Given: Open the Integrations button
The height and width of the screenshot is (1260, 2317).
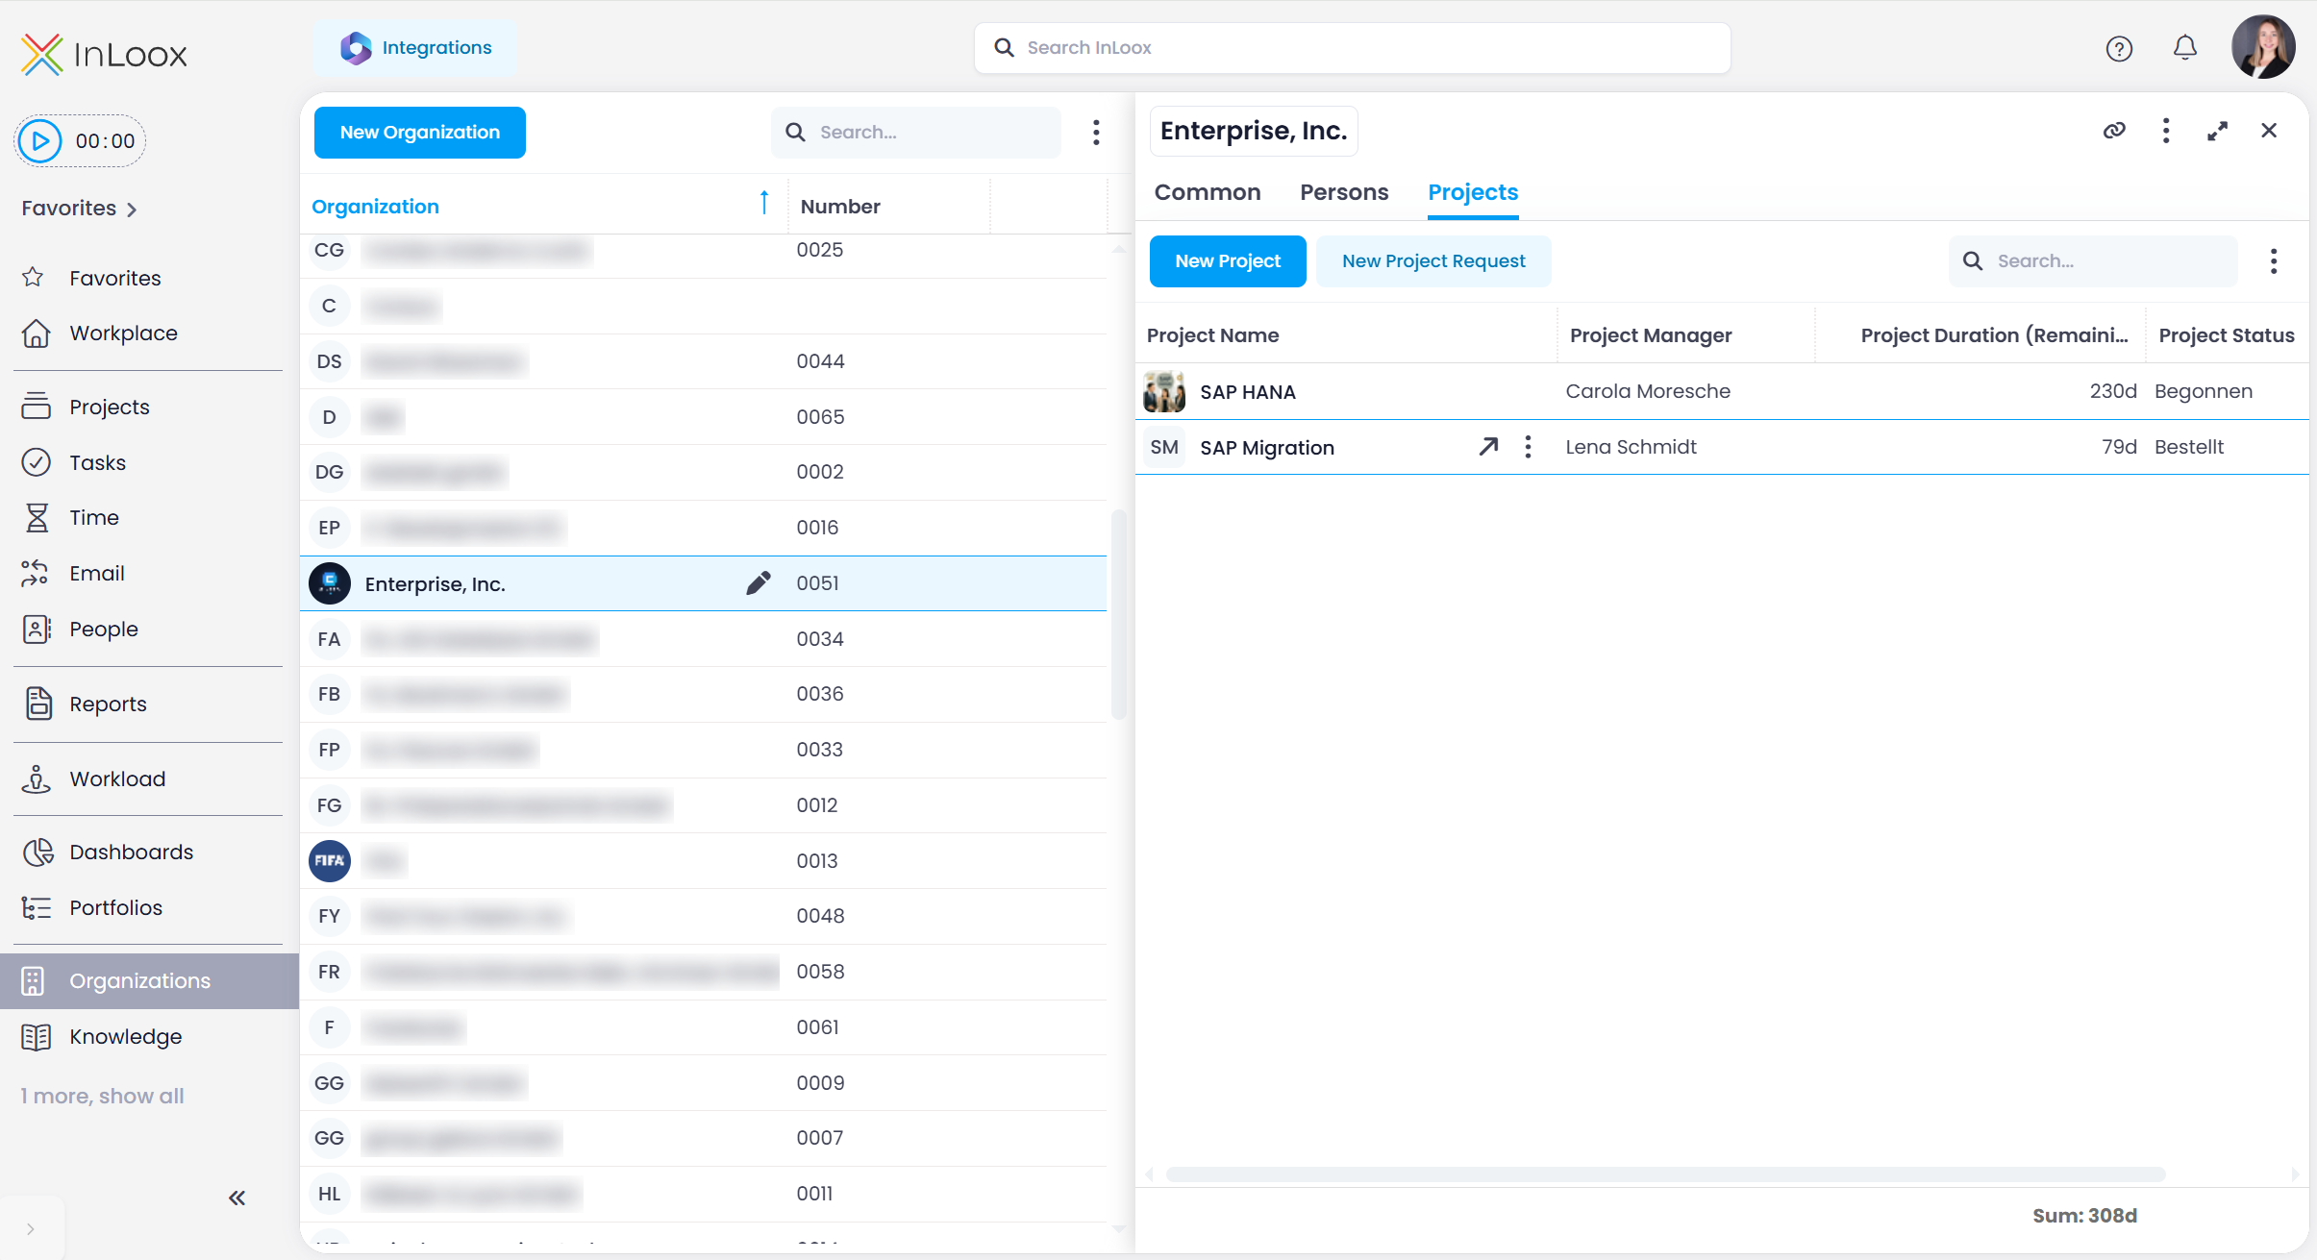Looking at the screenshot, I should click(x=416, y=48).
